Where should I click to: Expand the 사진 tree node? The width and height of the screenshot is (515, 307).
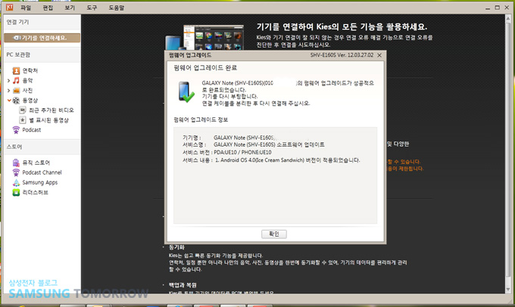[x=8, y=90]
